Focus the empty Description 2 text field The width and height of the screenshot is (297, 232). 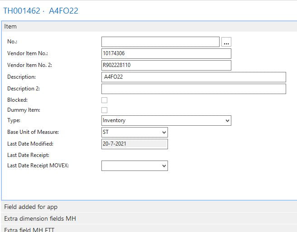(x=194, y=89)
